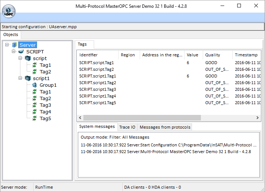
Task: Sort by Quality column header
Action: point(218,55)
